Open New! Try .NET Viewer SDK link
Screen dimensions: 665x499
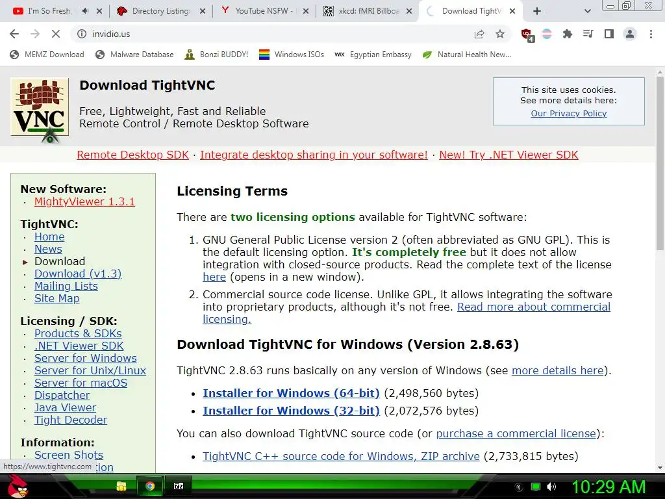click(x=508, y=155)
